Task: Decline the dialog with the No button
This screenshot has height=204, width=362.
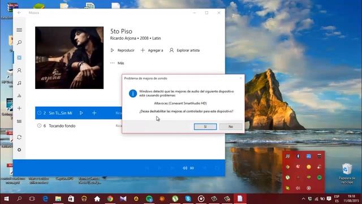Action: (231, 126)
